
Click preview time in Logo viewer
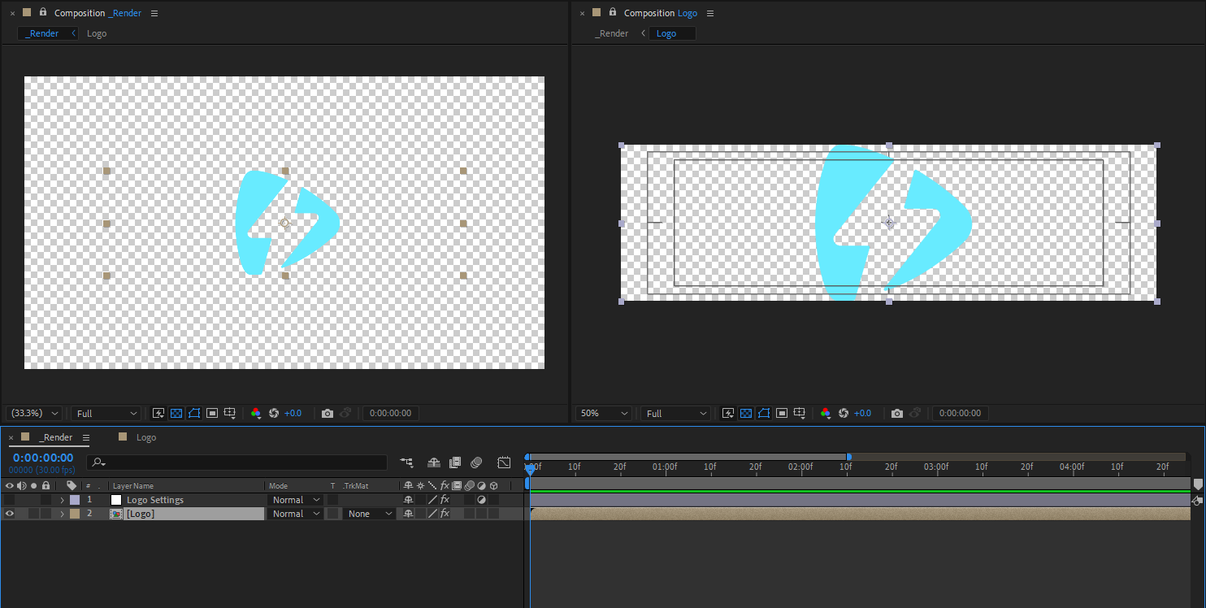pos(961,413)
